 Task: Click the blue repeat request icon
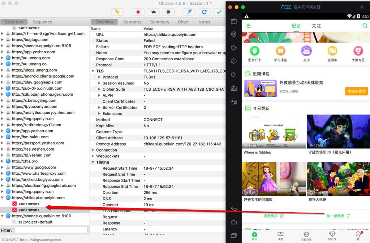coord(204,12)
